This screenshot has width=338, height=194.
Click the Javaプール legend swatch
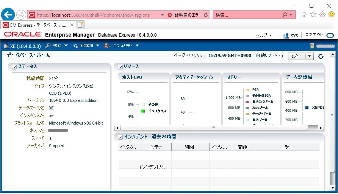click(x=247, y=108)
